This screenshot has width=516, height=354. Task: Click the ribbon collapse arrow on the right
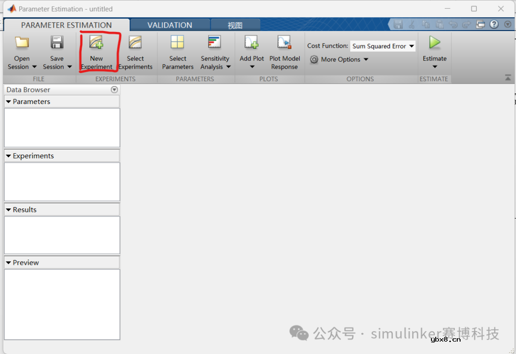pyautogui.click(x=508, y=77)
